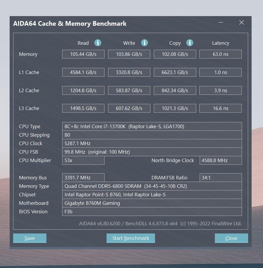Click the Chipset field Intel Raptor Point-S B760
The height and width of the screenshot is (268, 263).
click(x=152, y=195)
